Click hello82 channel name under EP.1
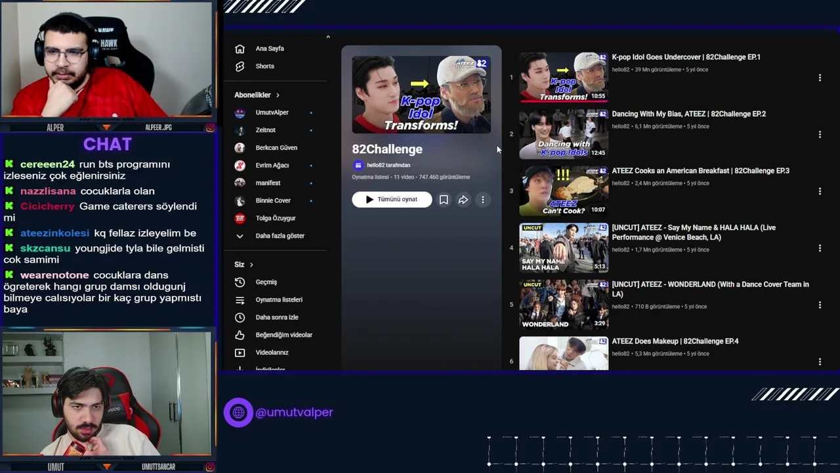 point(621,70)
